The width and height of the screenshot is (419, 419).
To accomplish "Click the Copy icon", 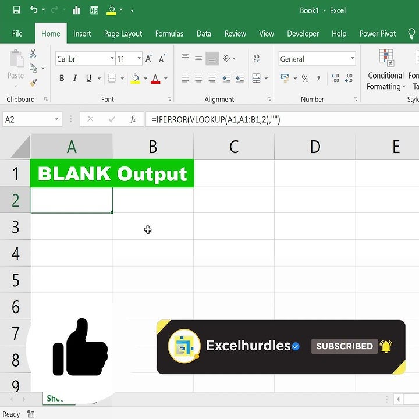I will pyautogui.click(x=33, y=68).
